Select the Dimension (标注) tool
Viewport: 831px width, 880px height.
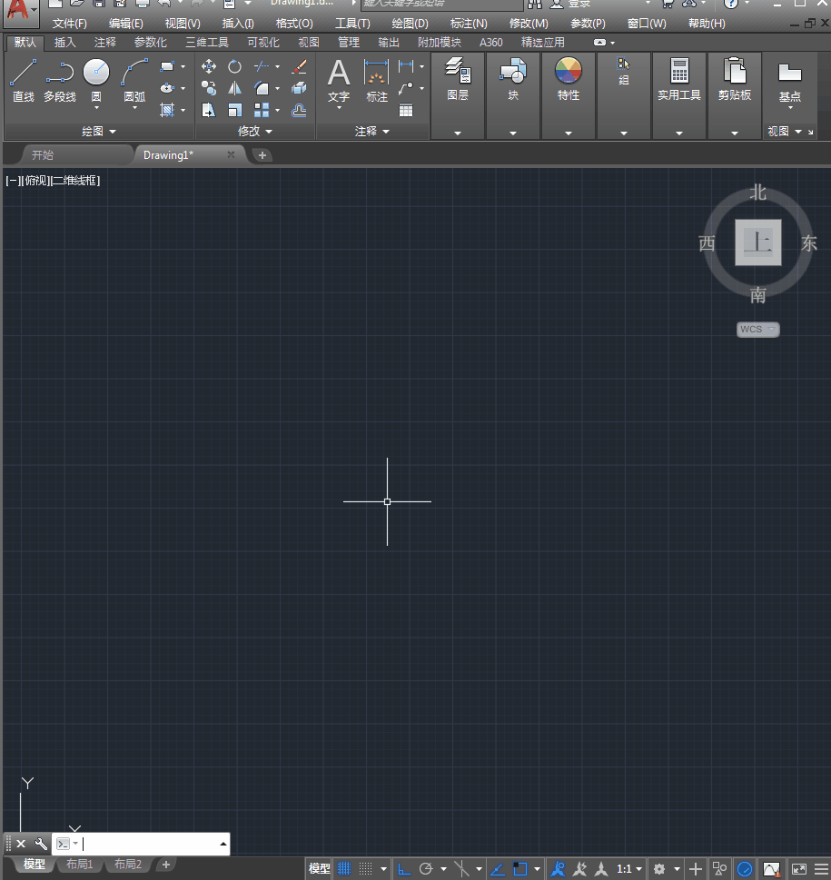coord(377,82)
